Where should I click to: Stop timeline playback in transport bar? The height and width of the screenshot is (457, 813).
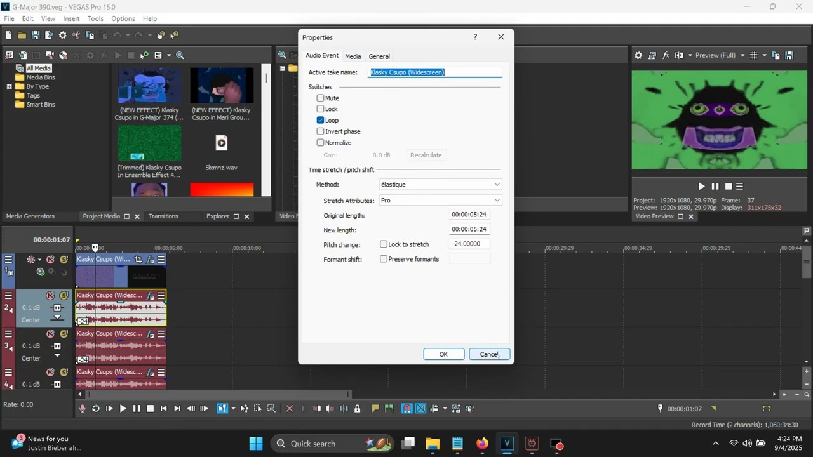pos(150,409)
